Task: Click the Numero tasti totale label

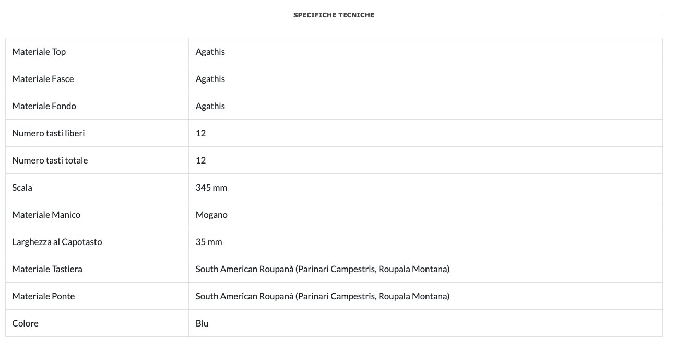Action: pos(50,160)
